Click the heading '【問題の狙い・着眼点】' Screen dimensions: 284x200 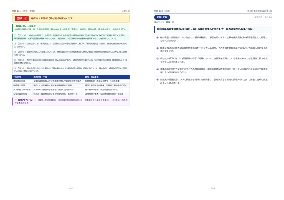(26, 26)
